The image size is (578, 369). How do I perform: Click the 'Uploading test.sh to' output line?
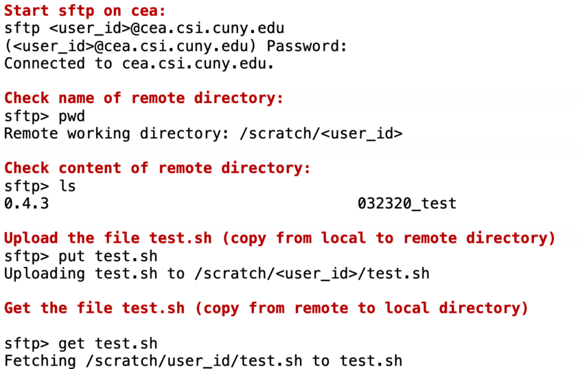pos(217,274)
